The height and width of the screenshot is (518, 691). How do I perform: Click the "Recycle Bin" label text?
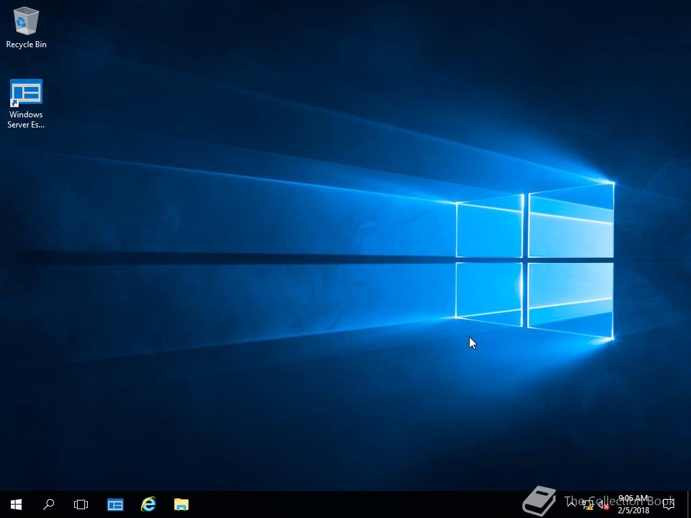(26, 45)
